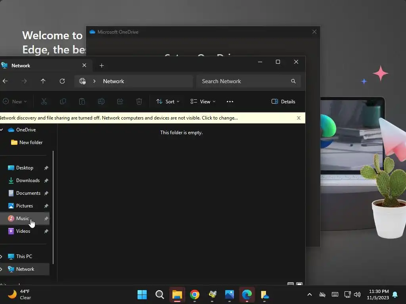The height and width of the screenshot is (304, 406).
Task: Switch to Microsoft Edge in the taskbar
Action: click(247, 294)
